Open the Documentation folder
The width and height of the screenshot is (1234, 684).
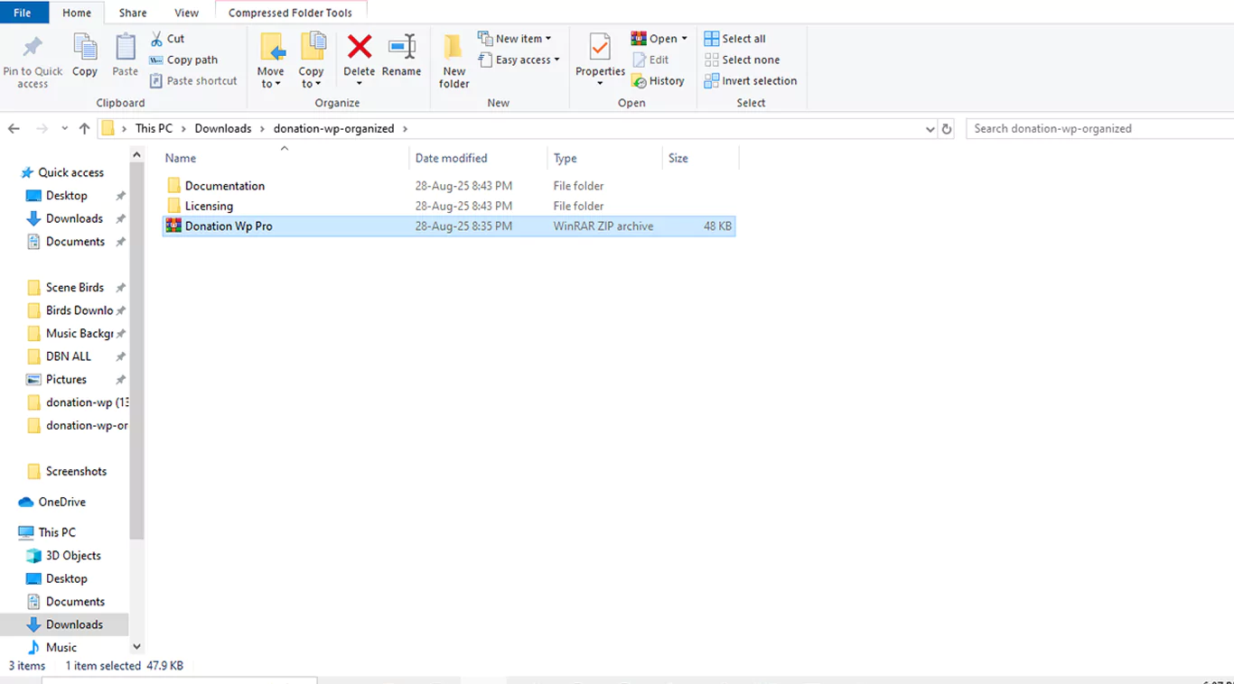pos(224,186)
